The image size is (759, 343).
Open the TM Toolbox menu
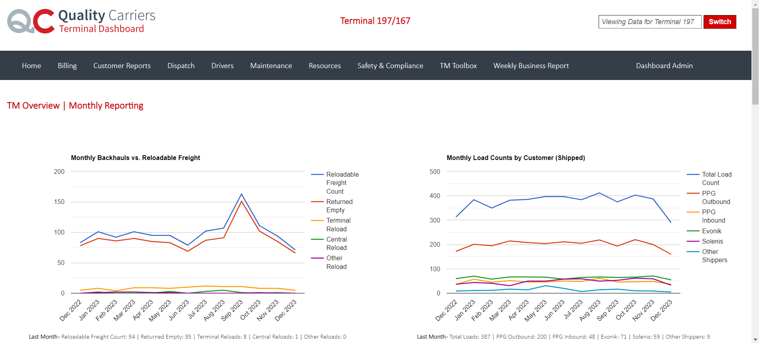click(x=458, y=66)
